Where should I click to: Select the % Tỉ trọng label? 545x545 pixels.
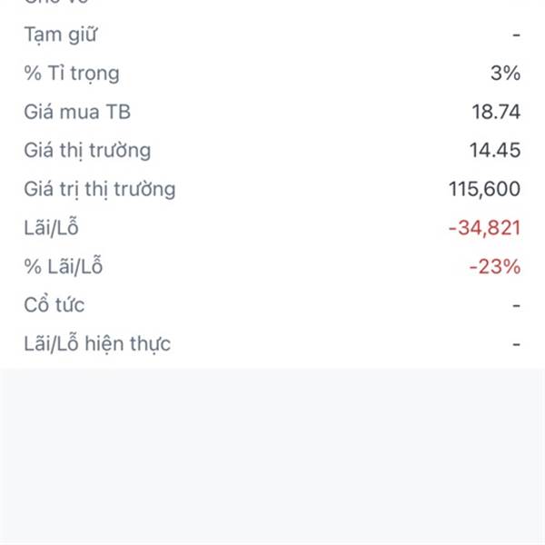click(72, 74)
